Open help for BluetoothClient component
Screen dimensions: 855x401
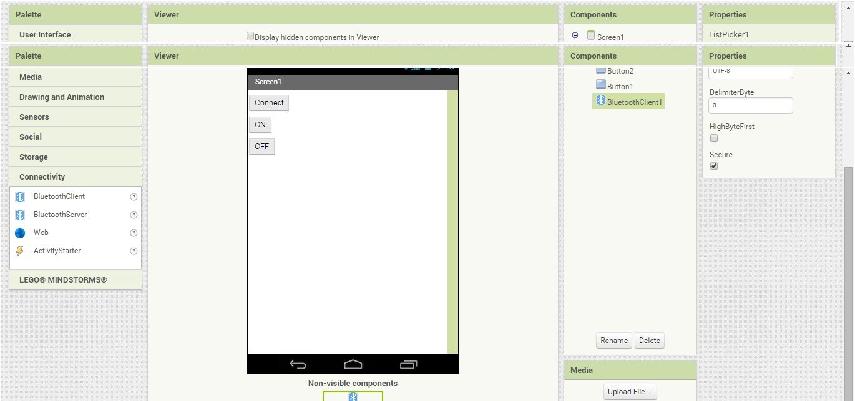pos(134,196)
